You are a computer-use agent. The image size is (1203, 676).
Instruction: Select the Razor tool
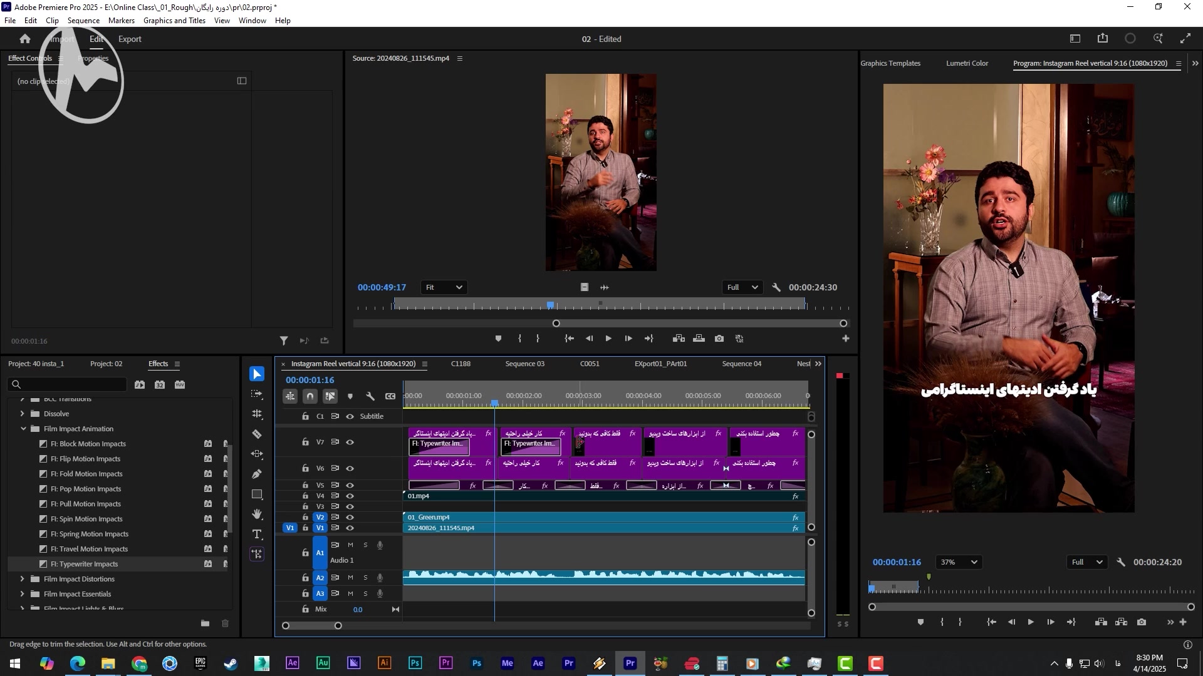[x=257, y=434]
